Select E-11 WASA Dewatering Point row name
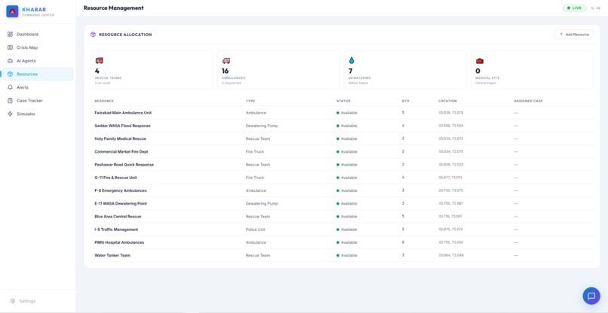The height and width of the screenshot is (313, 608). (x=121, y=203)
